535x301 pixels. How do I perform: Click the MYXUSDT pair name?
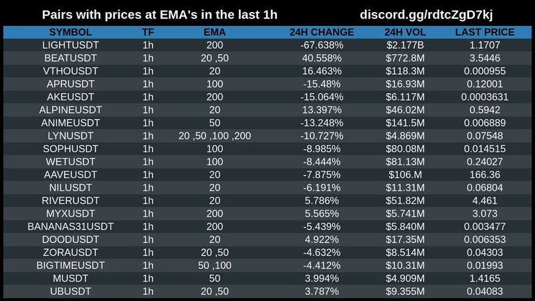click(71, 213)
